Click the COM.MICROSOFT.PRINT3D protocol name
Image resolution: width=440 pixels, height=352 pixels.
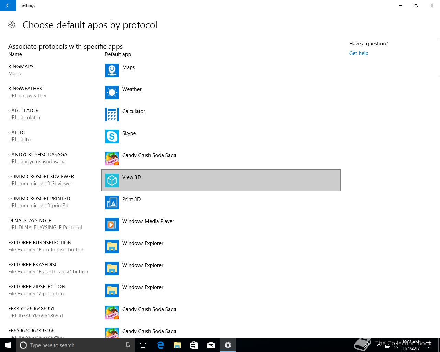click(x=39, y=199)
